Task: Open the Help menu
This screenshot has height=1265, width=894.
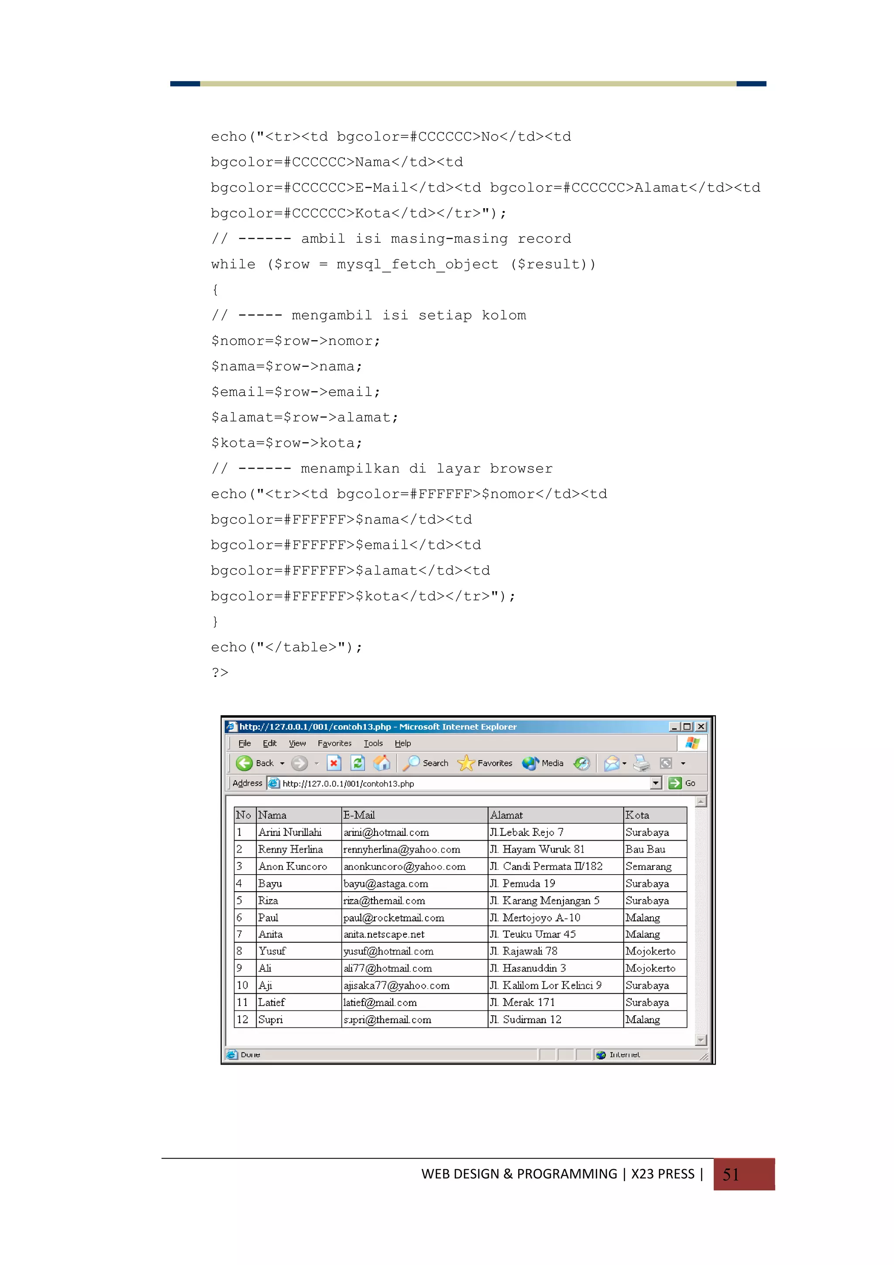Action: pyautogui.click(x=402, y=743)
